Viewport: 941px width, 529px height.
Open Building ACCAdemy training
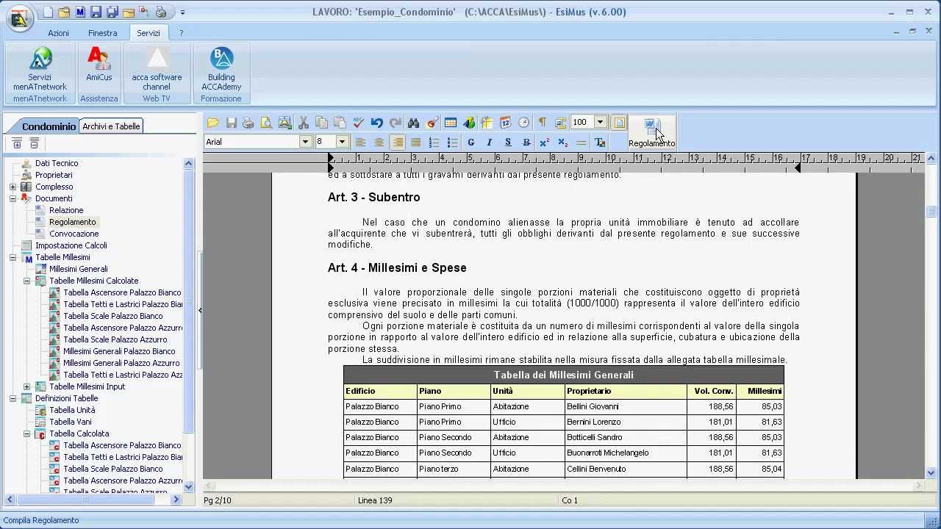click(221, 69)
